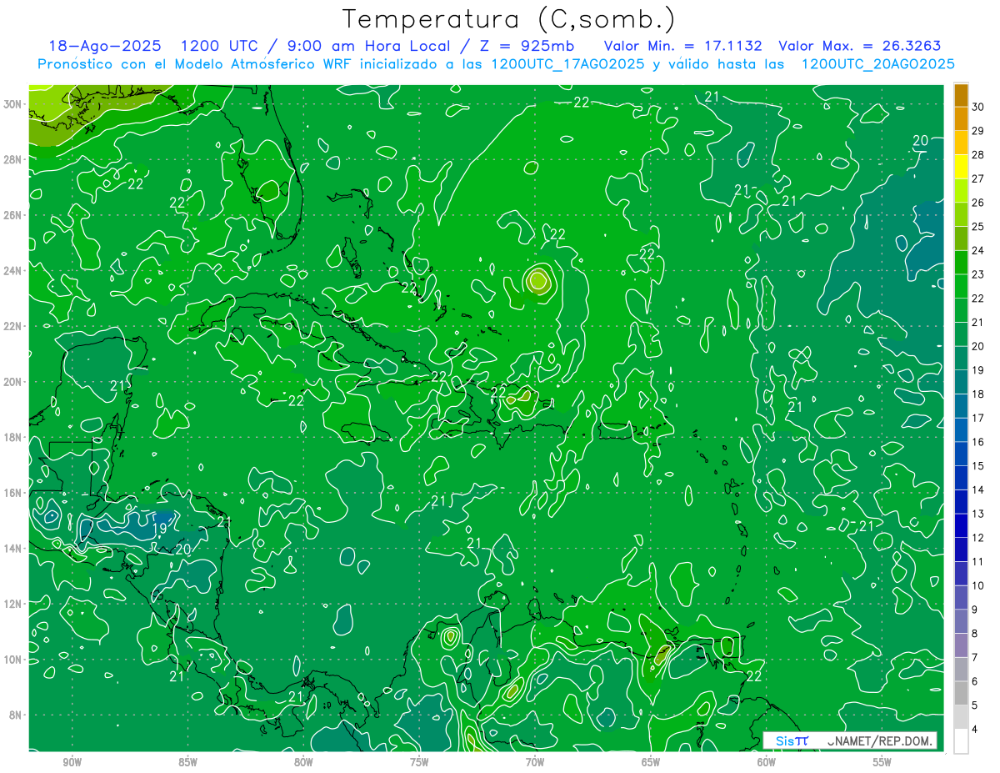The width and height of the screenshot is (1000, 773).
Task: Click the '55W' longitude label
Action: (882, 762)
